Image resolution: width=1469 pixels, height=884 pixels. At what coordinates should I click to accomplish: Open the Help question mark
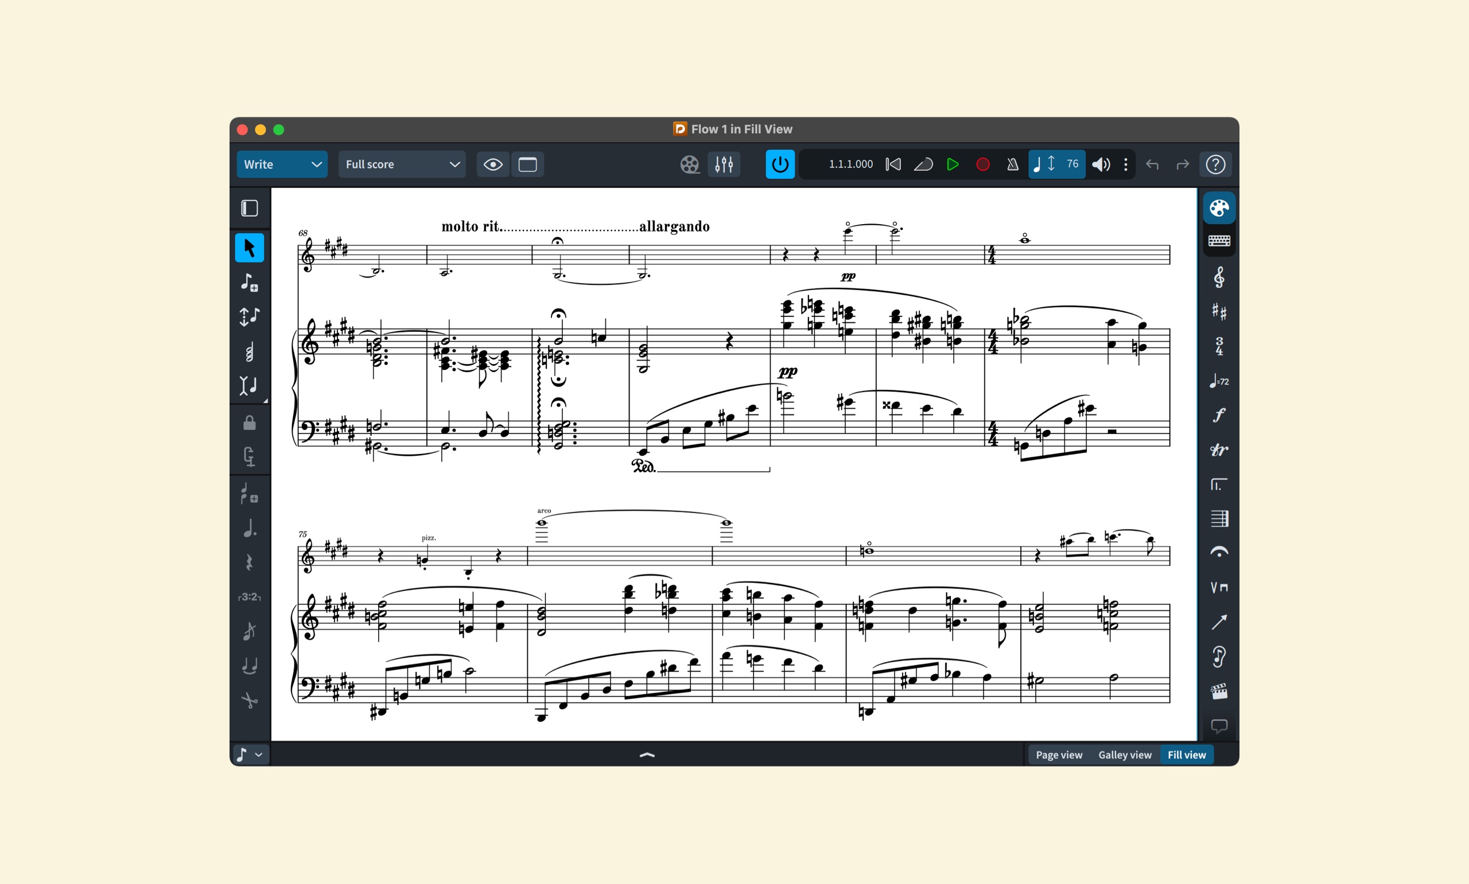pos(1215,165)
